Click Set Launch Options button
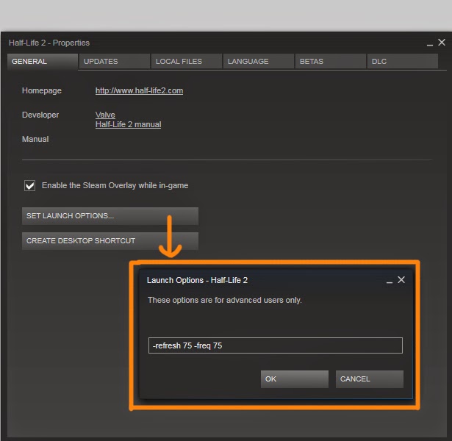452x441 pixels. click(x=110, y=216)
